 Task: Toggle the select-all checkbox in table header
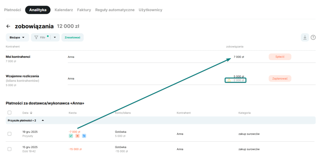coord(9,113)
